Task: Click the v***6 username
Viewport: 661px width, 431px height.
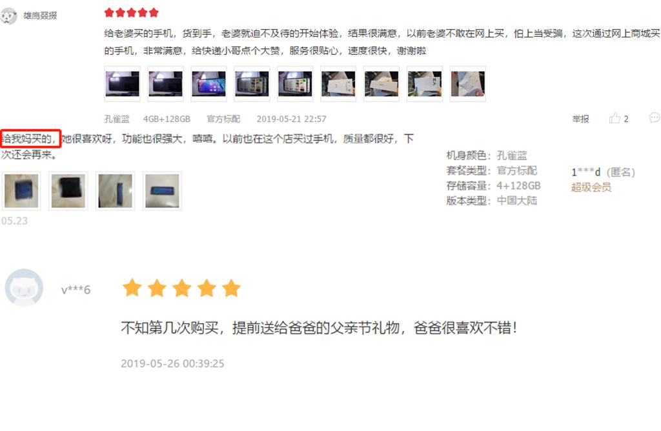Action: click(76, 290)
